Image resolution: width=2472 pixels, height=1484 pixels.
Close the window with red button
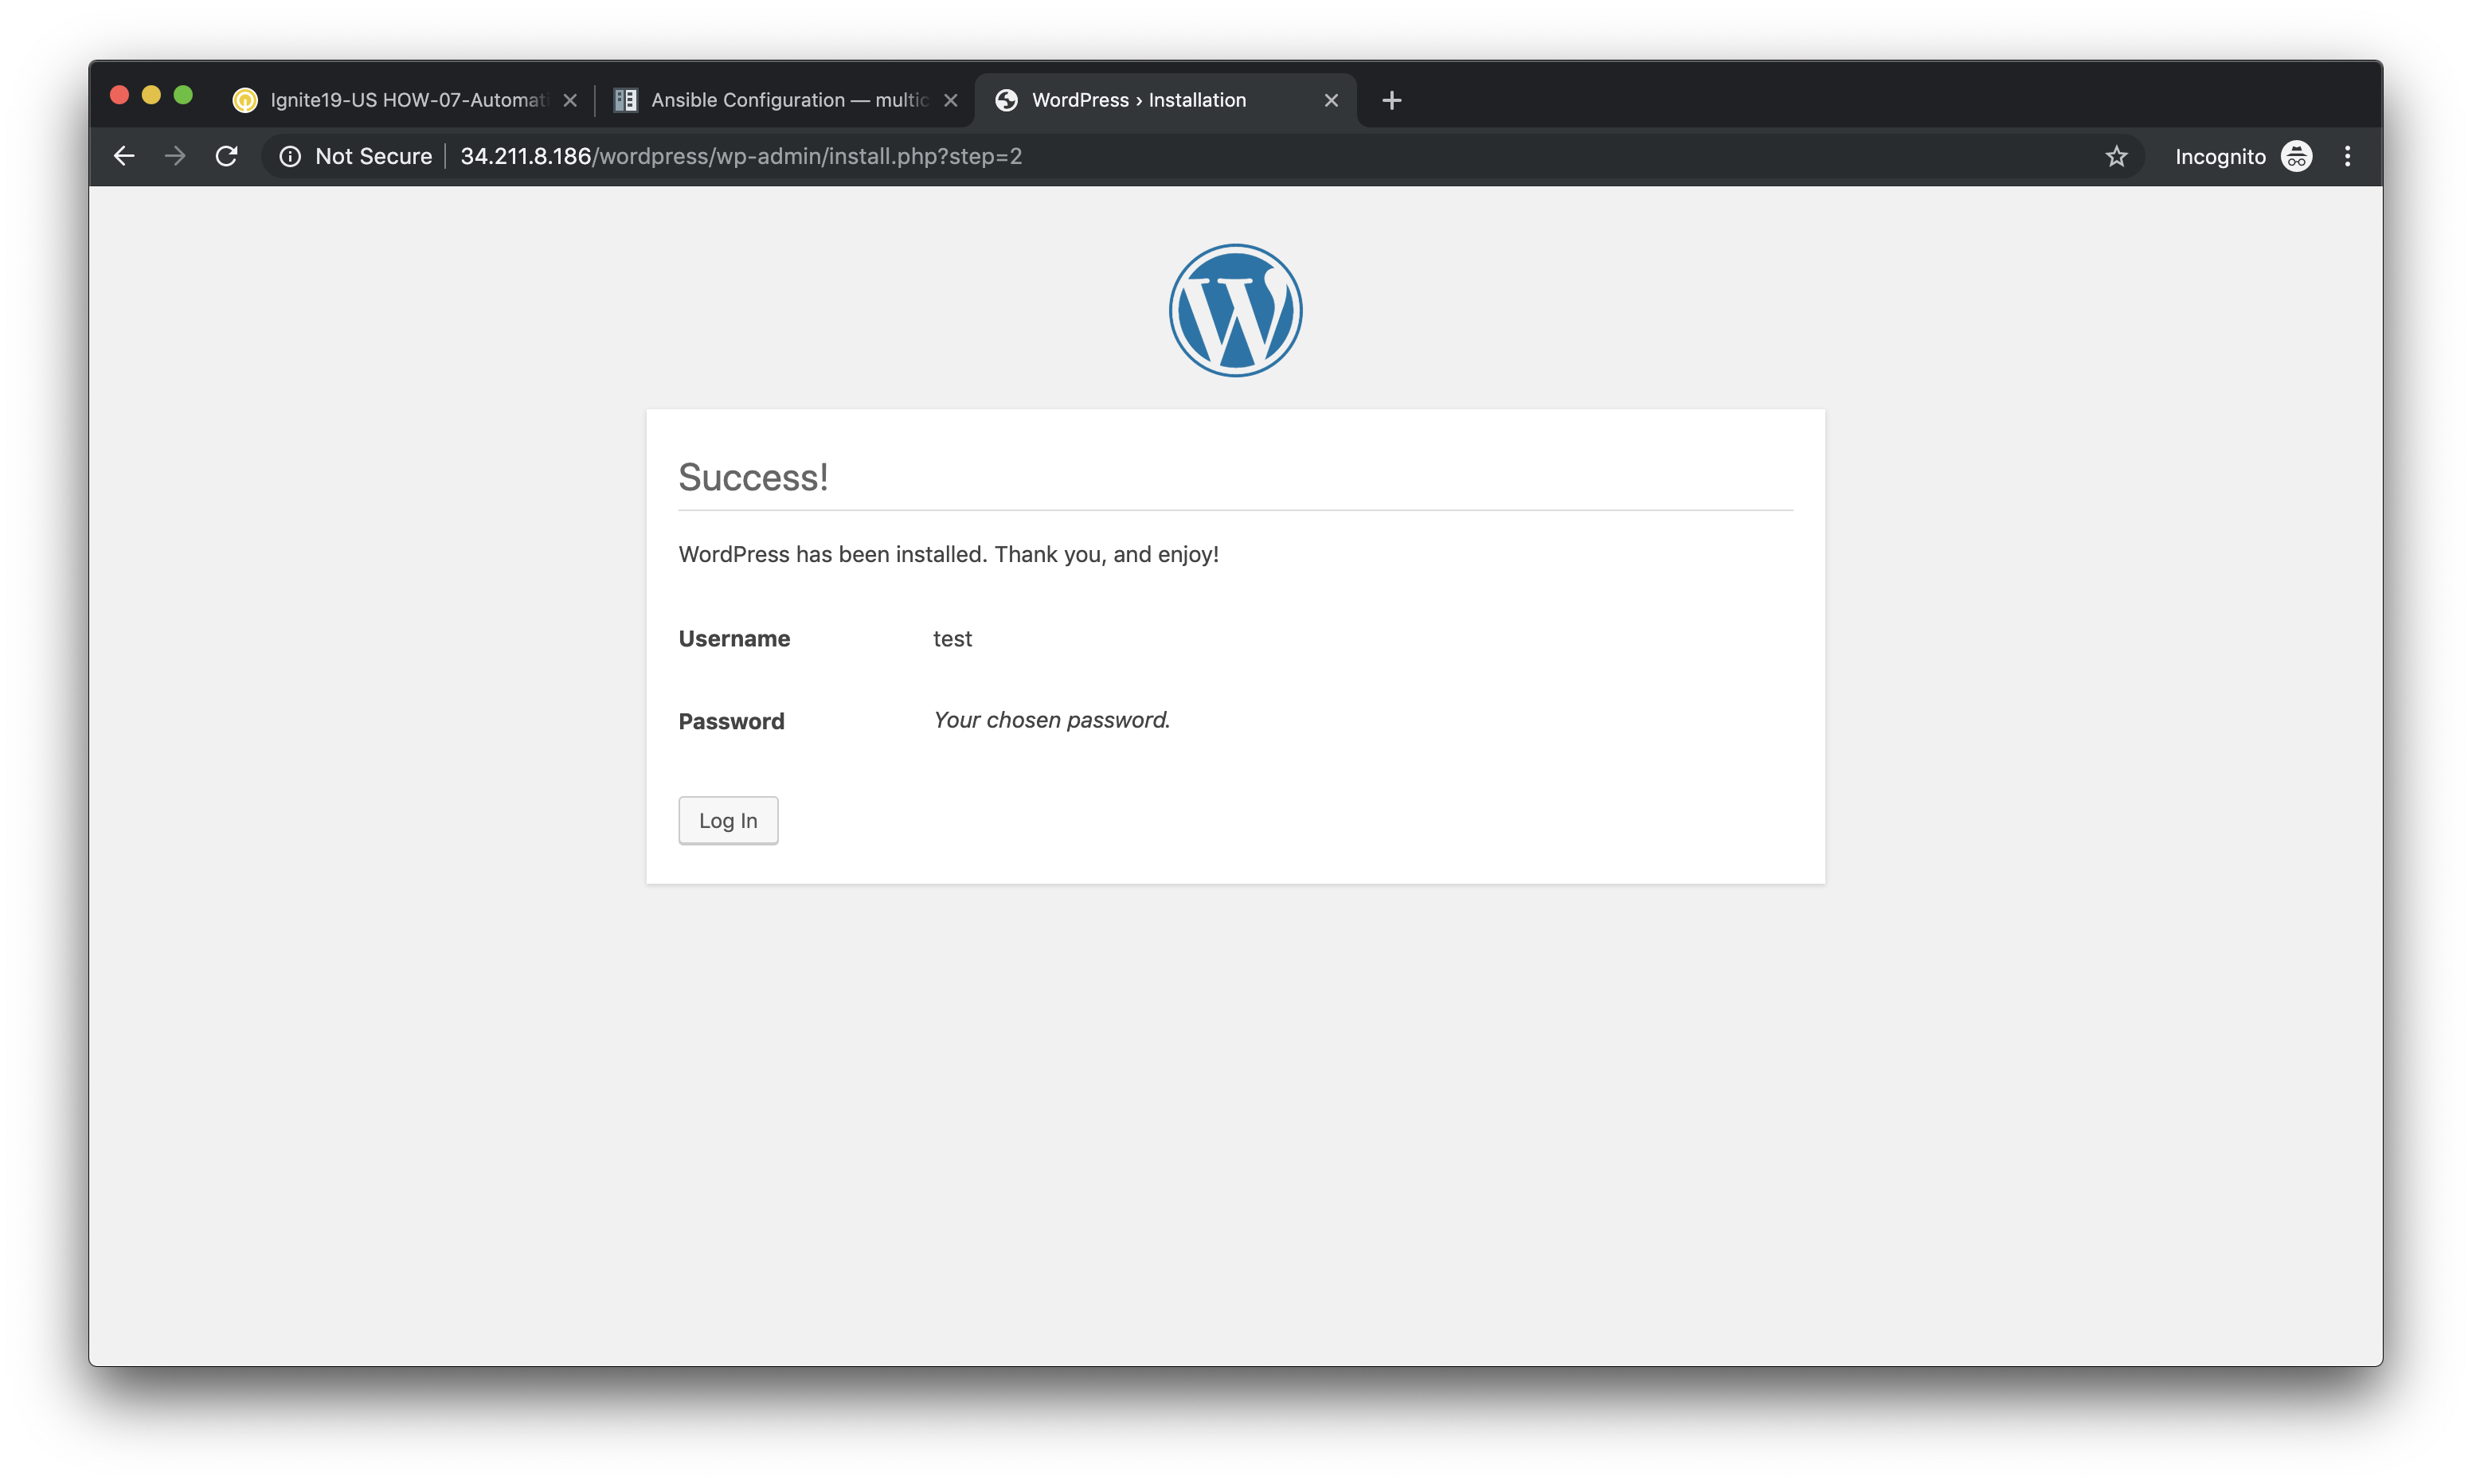pyautogui.click(x=119, y=95)
